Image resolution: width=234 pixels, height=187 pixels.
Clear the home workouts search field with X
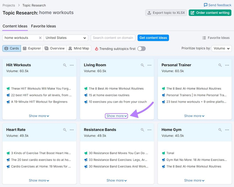(x=40, y=38)
